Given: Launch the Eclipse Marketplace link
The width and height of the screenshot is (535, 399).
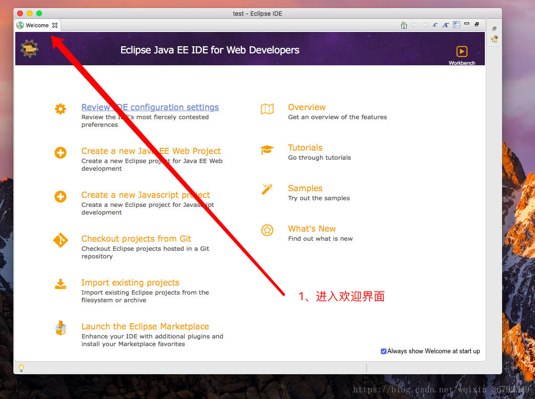Looking at the screenshot, I should [145, 327].
